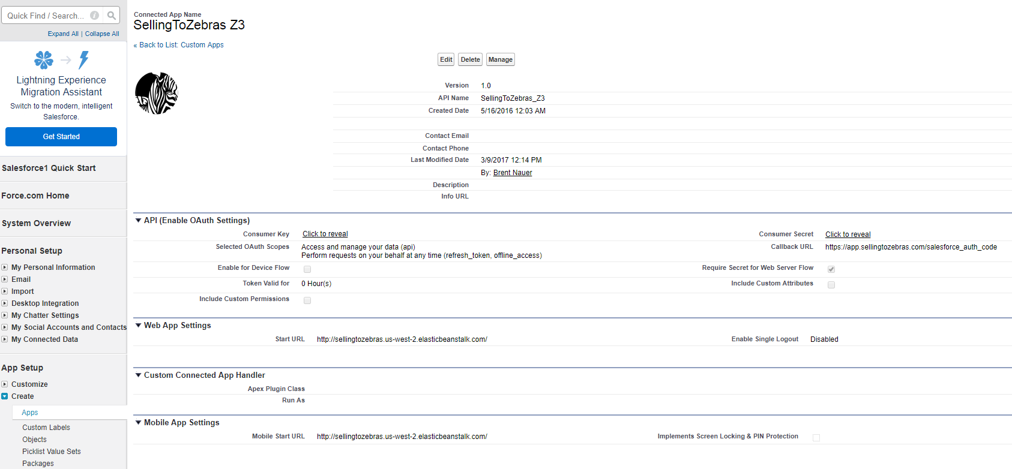Reveal the Consumer Secret
The height and width of the screenshot is (469, 1012).
[848, 235]
